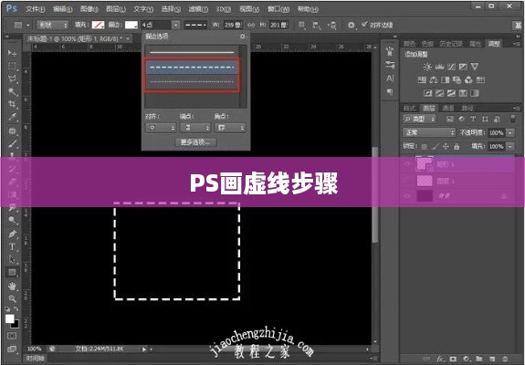Select the Eyedropper tool
Screen dimensions: 525x365
click(x=13, y=117)
